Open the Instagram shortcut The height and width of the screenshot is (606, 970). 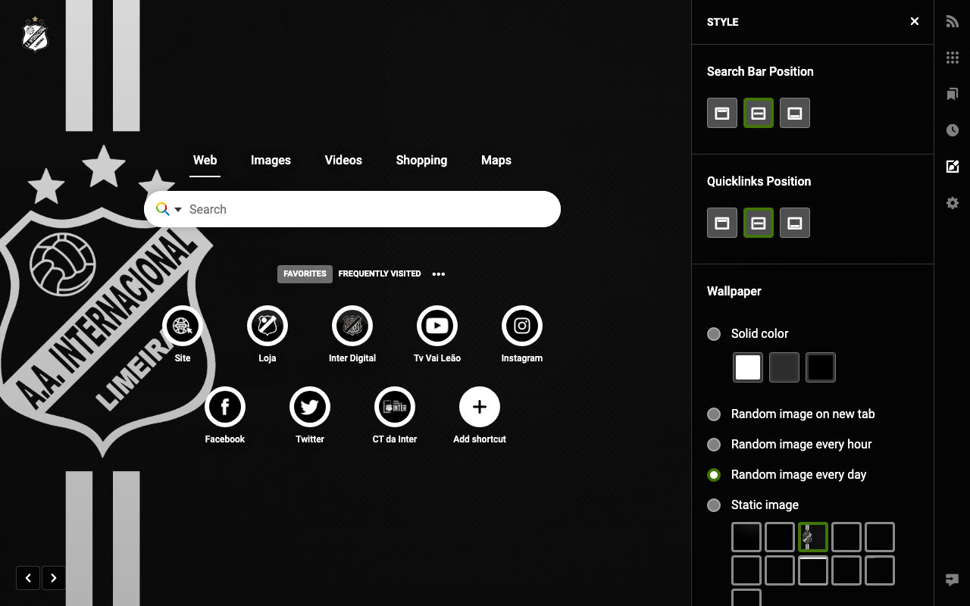tap(522, 326)
